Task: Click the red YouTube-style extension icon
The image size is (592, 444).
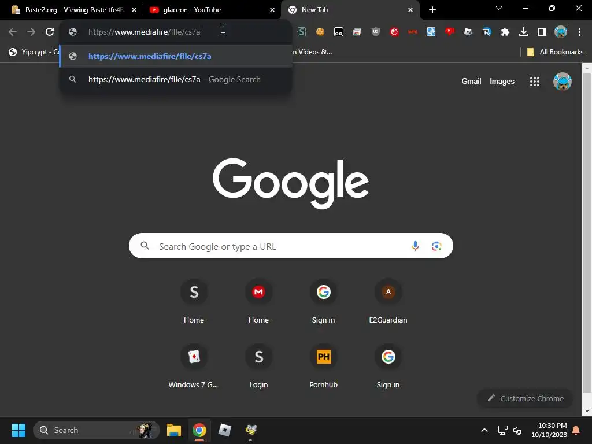Action: pyautogui.click(x=450, y=32)
